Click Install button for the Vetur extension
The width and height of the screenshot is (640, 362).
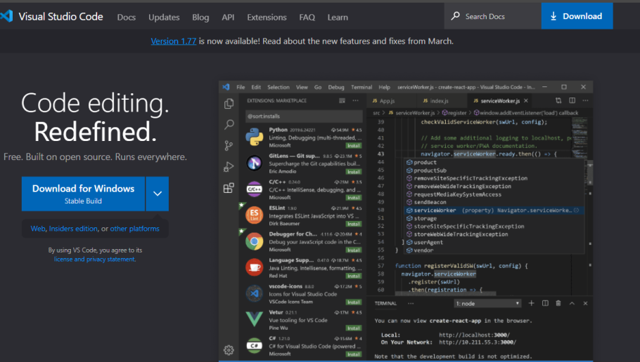click(x=354, y=328)
